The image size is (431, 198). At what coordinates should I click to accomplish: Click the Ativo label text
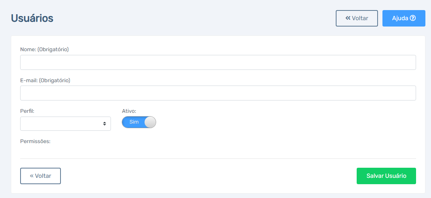point(129,111)
